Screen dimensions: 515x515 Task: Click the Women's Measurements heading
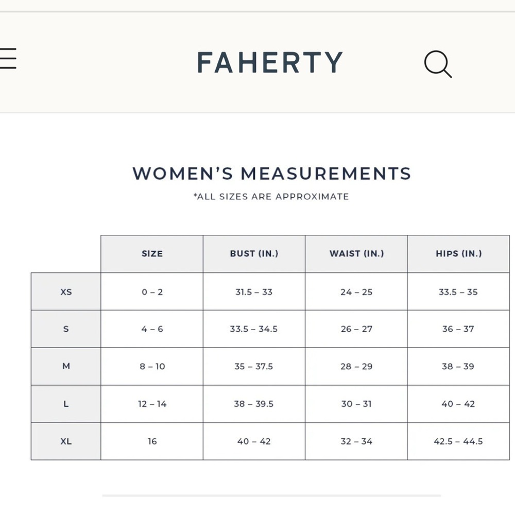271,174
